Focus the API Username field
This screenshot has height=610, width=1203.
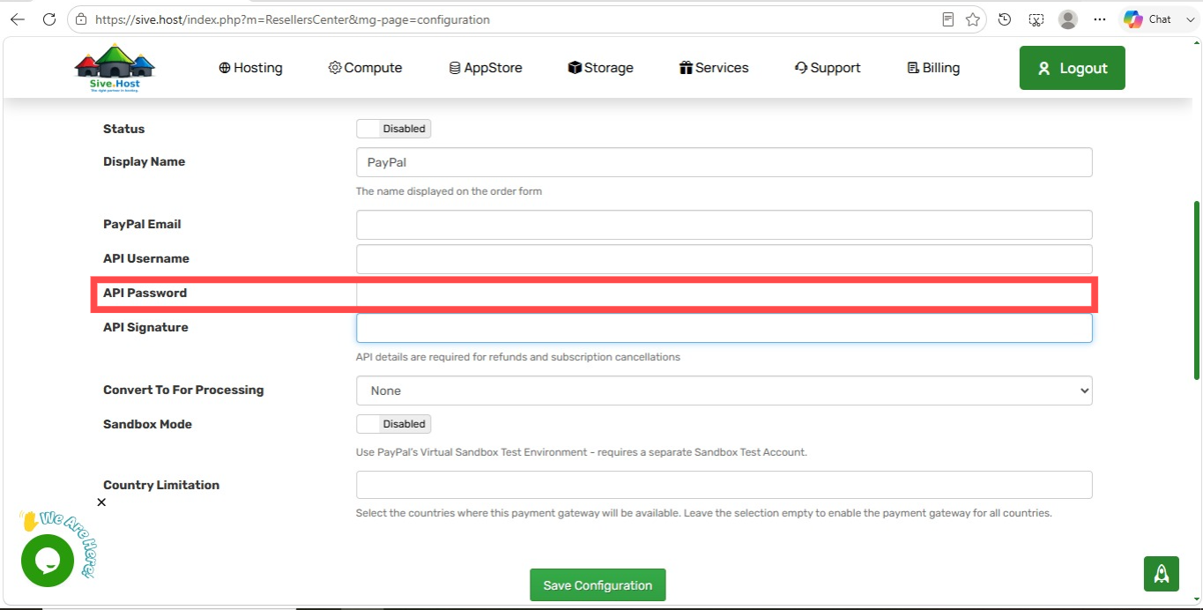[x=724, y=259]
